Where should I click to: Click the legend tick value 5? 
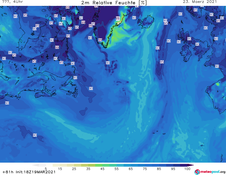[46, 169]
